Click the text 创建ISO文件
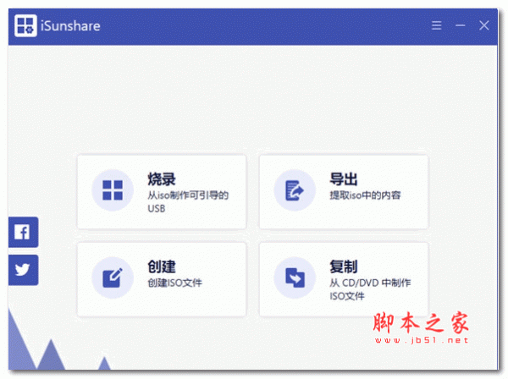The height and width of the screenshot is (379, 508). pos(174,283)
